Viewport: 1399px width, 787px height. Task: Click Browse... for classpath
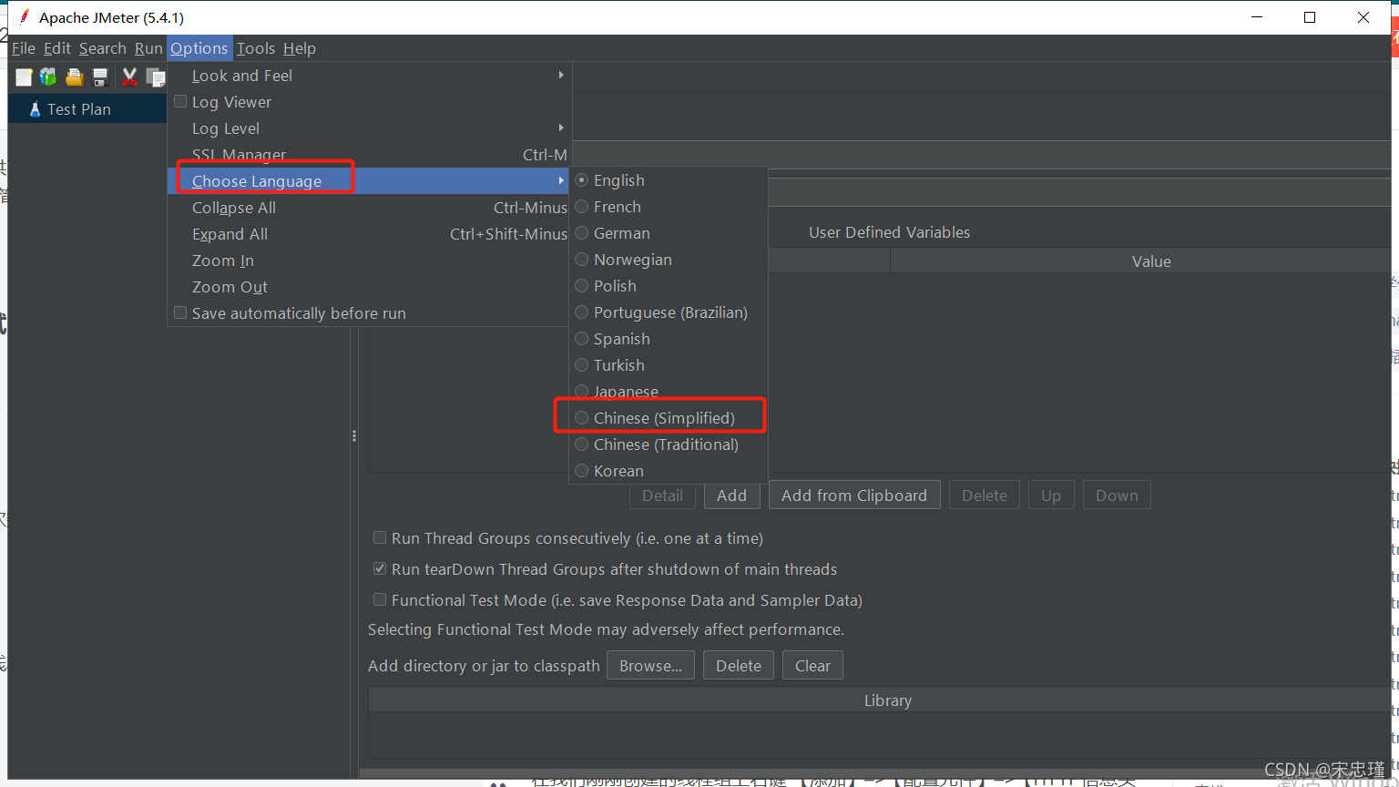click(x=650, y=666)
